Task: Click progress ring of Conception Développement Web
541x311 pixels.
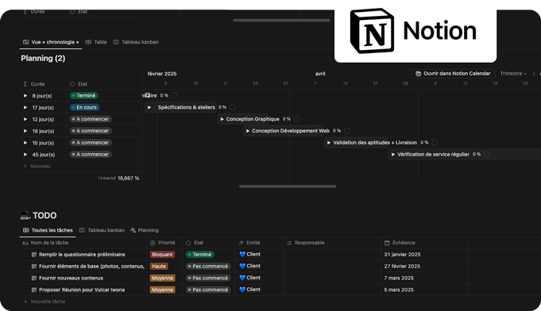Action: pos(347,131)
